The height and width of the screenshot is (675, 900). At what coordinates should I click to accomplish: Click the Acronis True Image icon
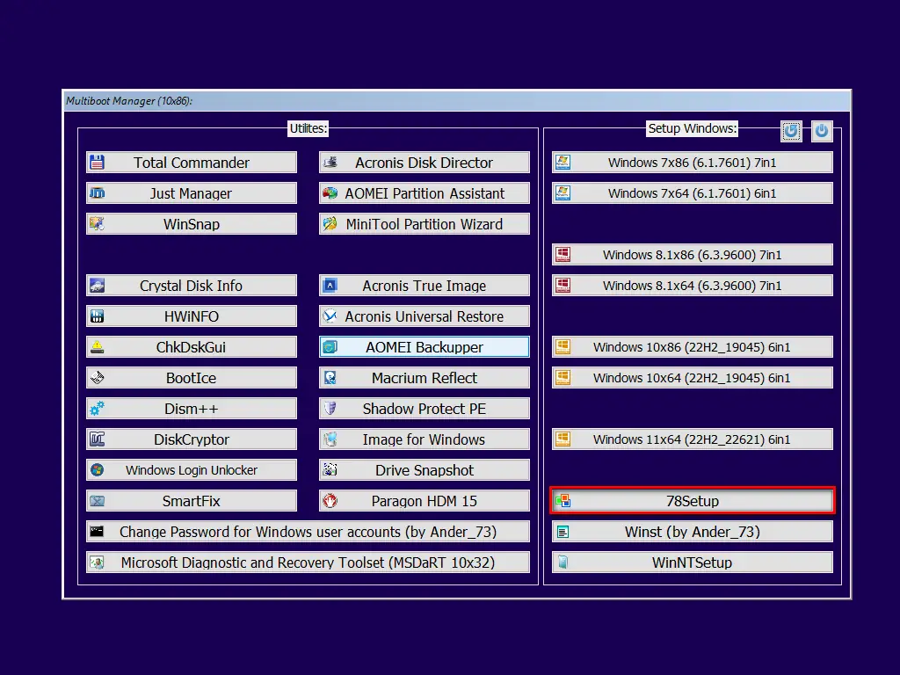tap(330, 285)
